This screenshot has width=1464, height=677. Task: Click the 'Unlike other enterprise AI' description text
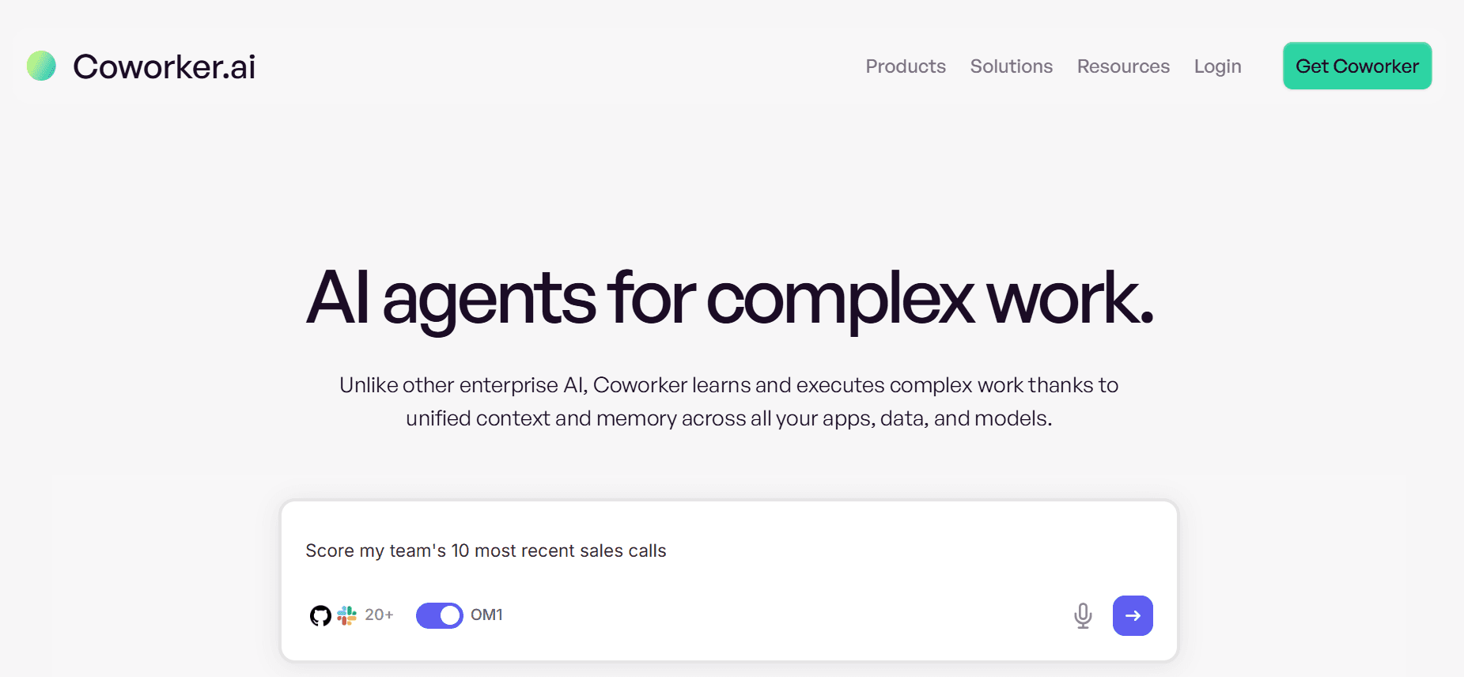pyautogui.click(x=729, y=402)
